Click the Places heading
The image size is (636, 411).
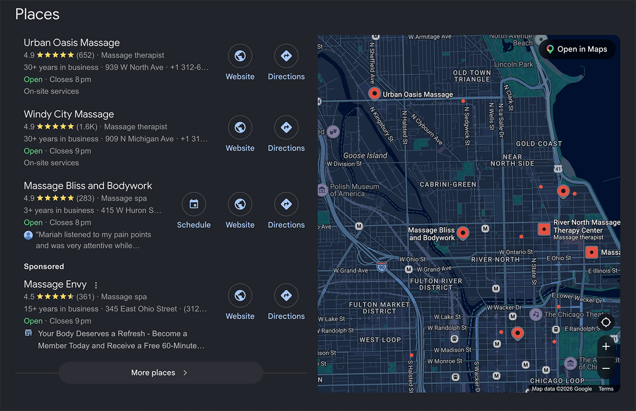point(37,14)
